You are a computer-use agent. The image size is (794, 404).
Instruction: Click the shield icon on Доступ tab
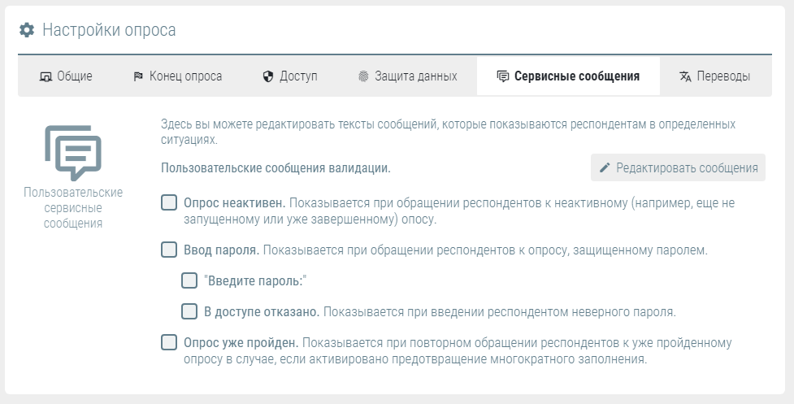268,76
